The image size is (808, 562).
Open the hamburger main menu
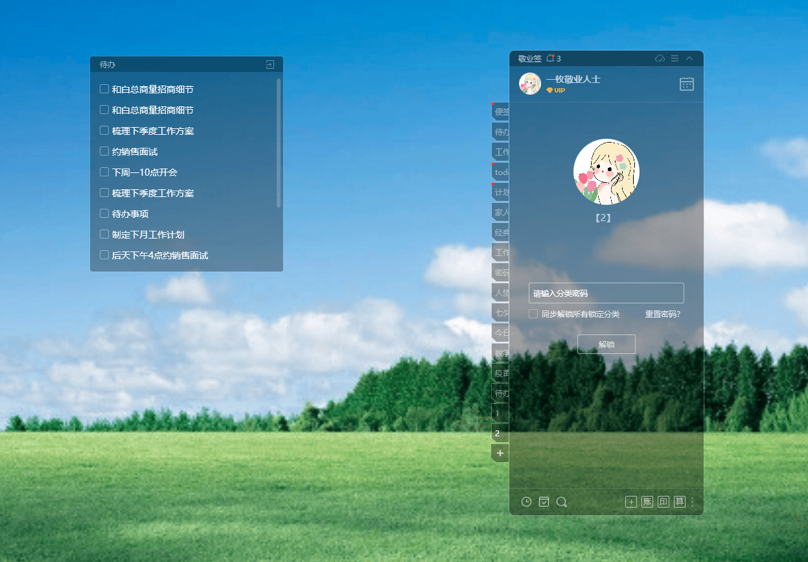[x=675, y=58]
